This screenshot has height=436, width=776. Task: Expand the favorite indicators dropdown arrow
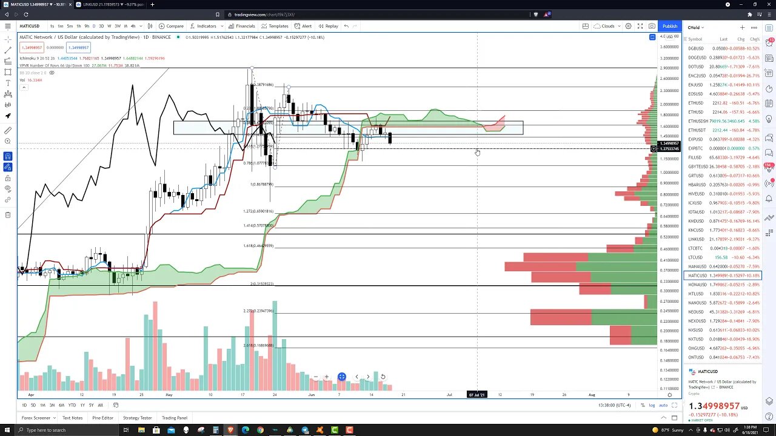pyautogui.click(x=221, y=26)
